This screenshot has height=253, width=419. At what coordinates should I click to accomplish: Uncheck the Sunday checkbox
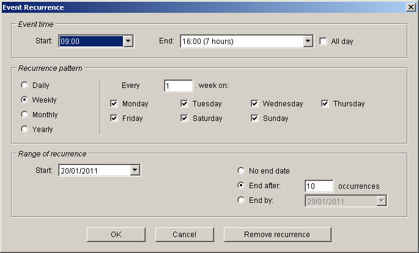(254, 118)
